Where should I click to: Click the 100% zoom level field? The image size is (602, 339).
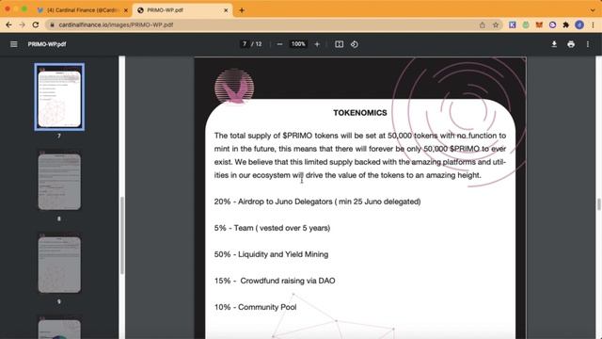click(298, 44)
